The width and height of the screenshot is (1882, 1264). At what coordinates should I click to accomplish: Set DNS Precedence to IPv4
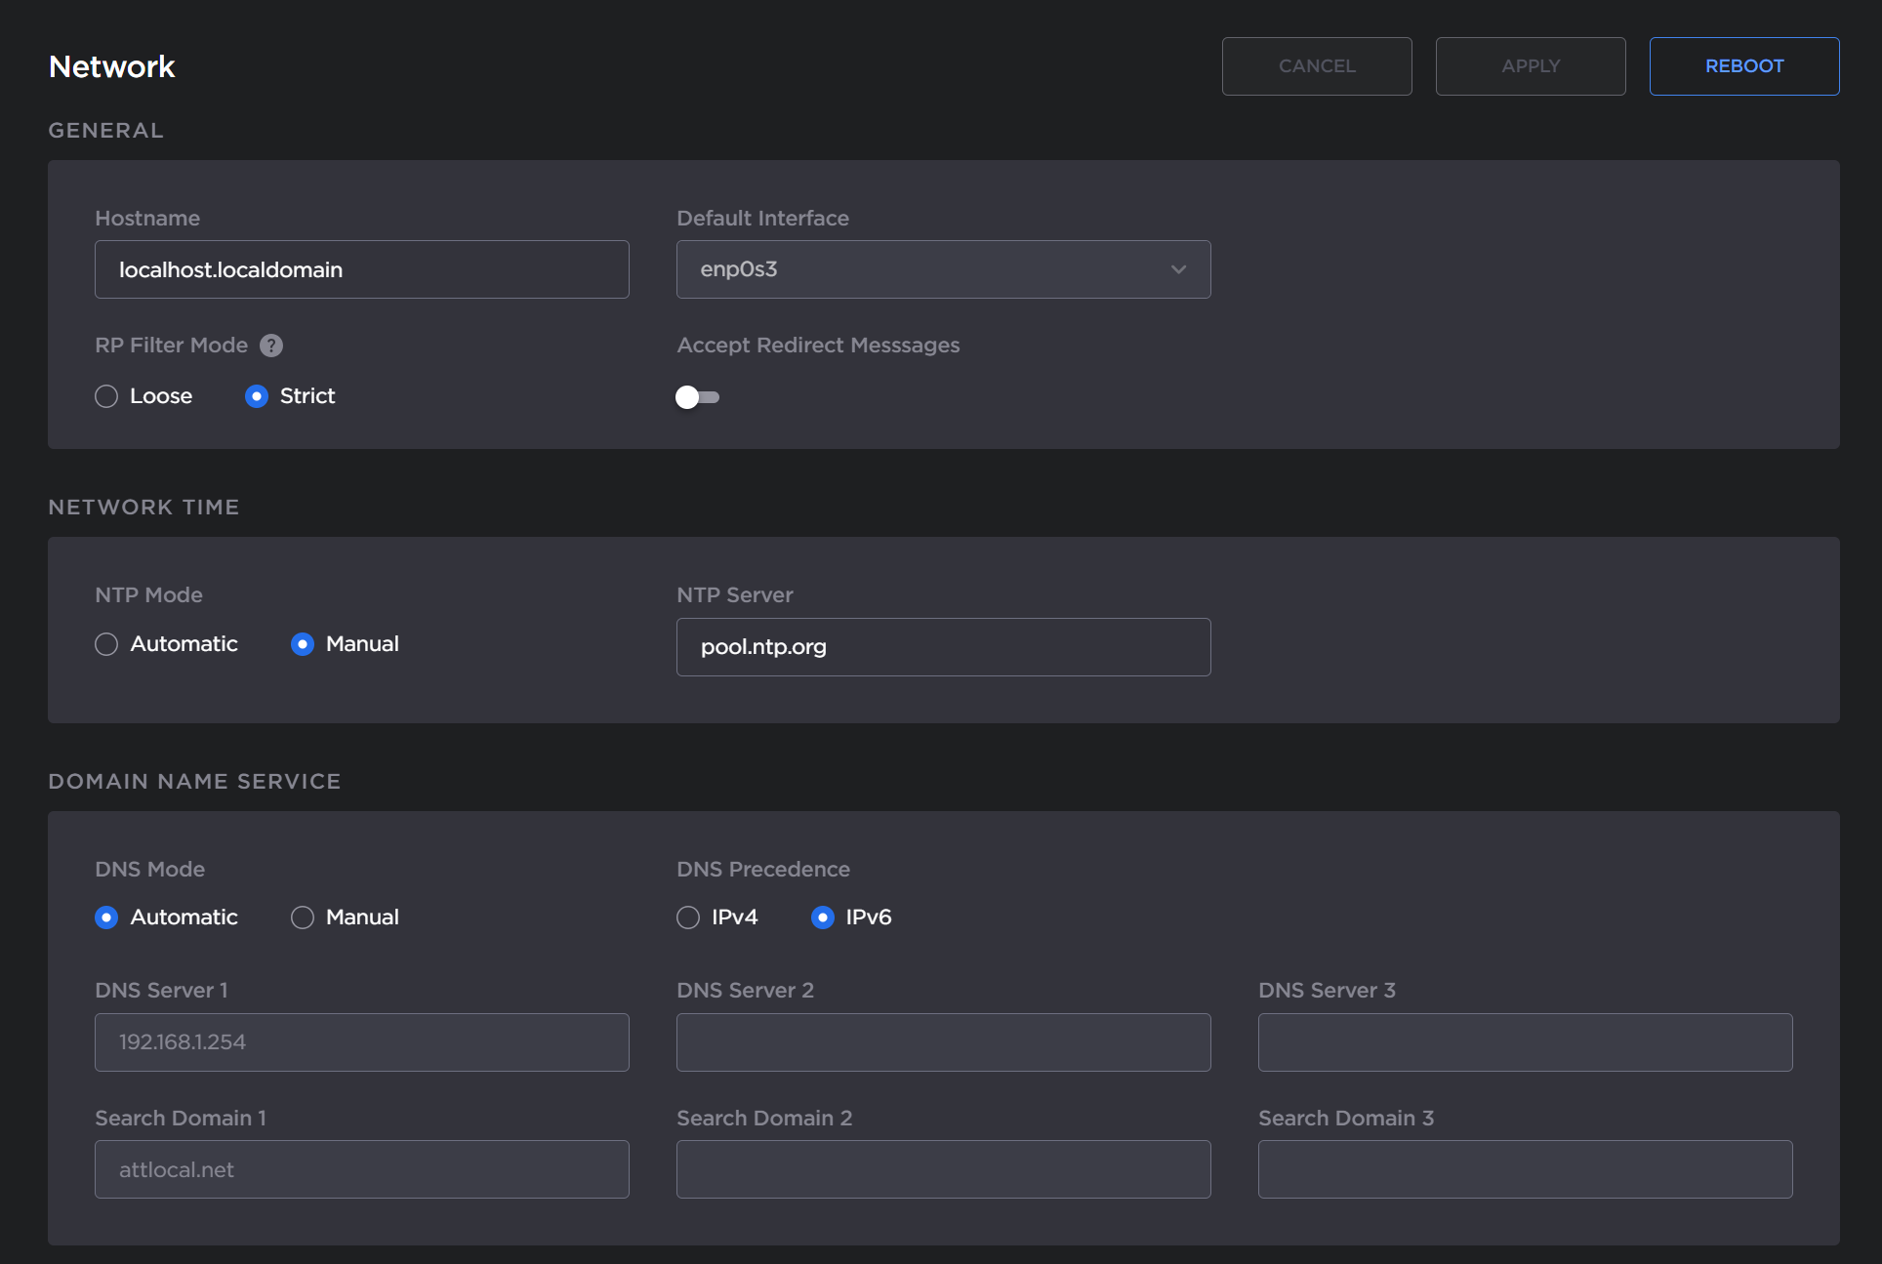click(x=687, y=917)
